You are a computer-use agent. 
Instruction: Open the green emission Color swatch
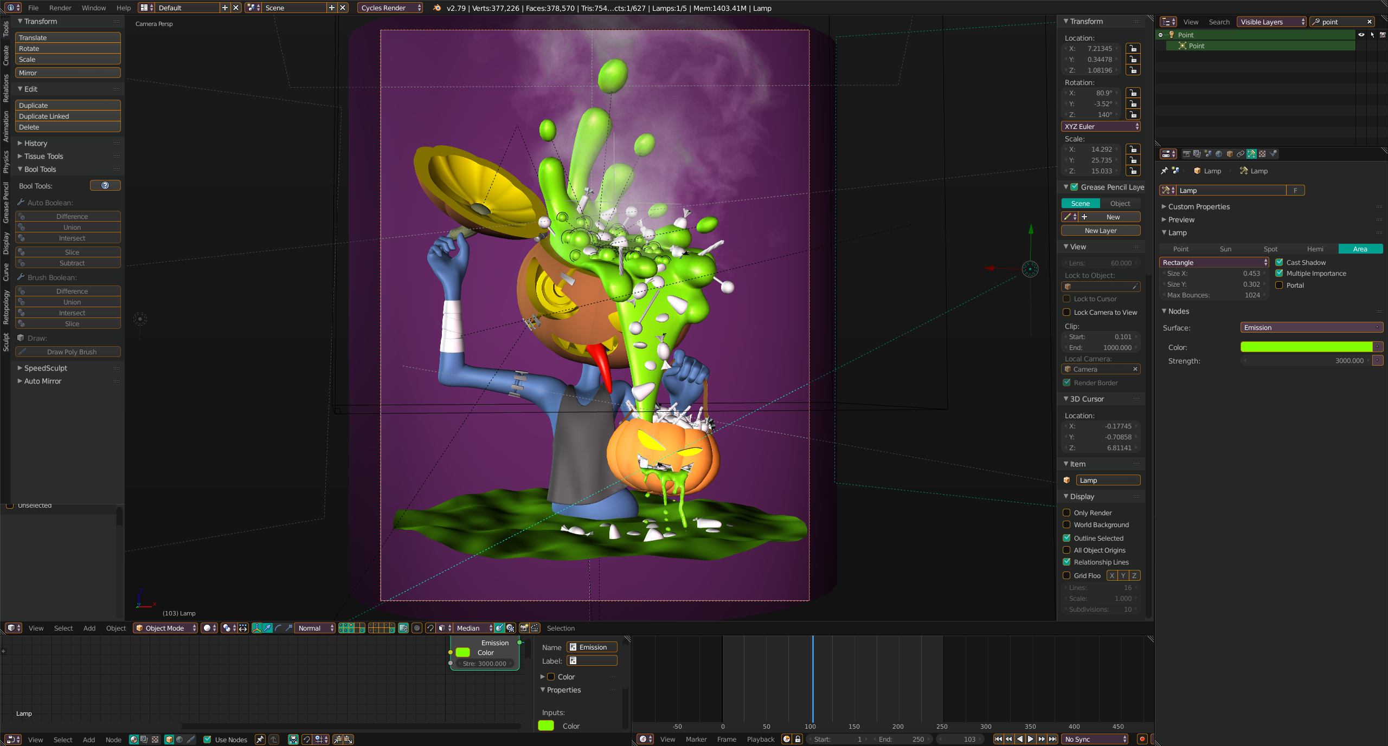(x=1306, y=347)
